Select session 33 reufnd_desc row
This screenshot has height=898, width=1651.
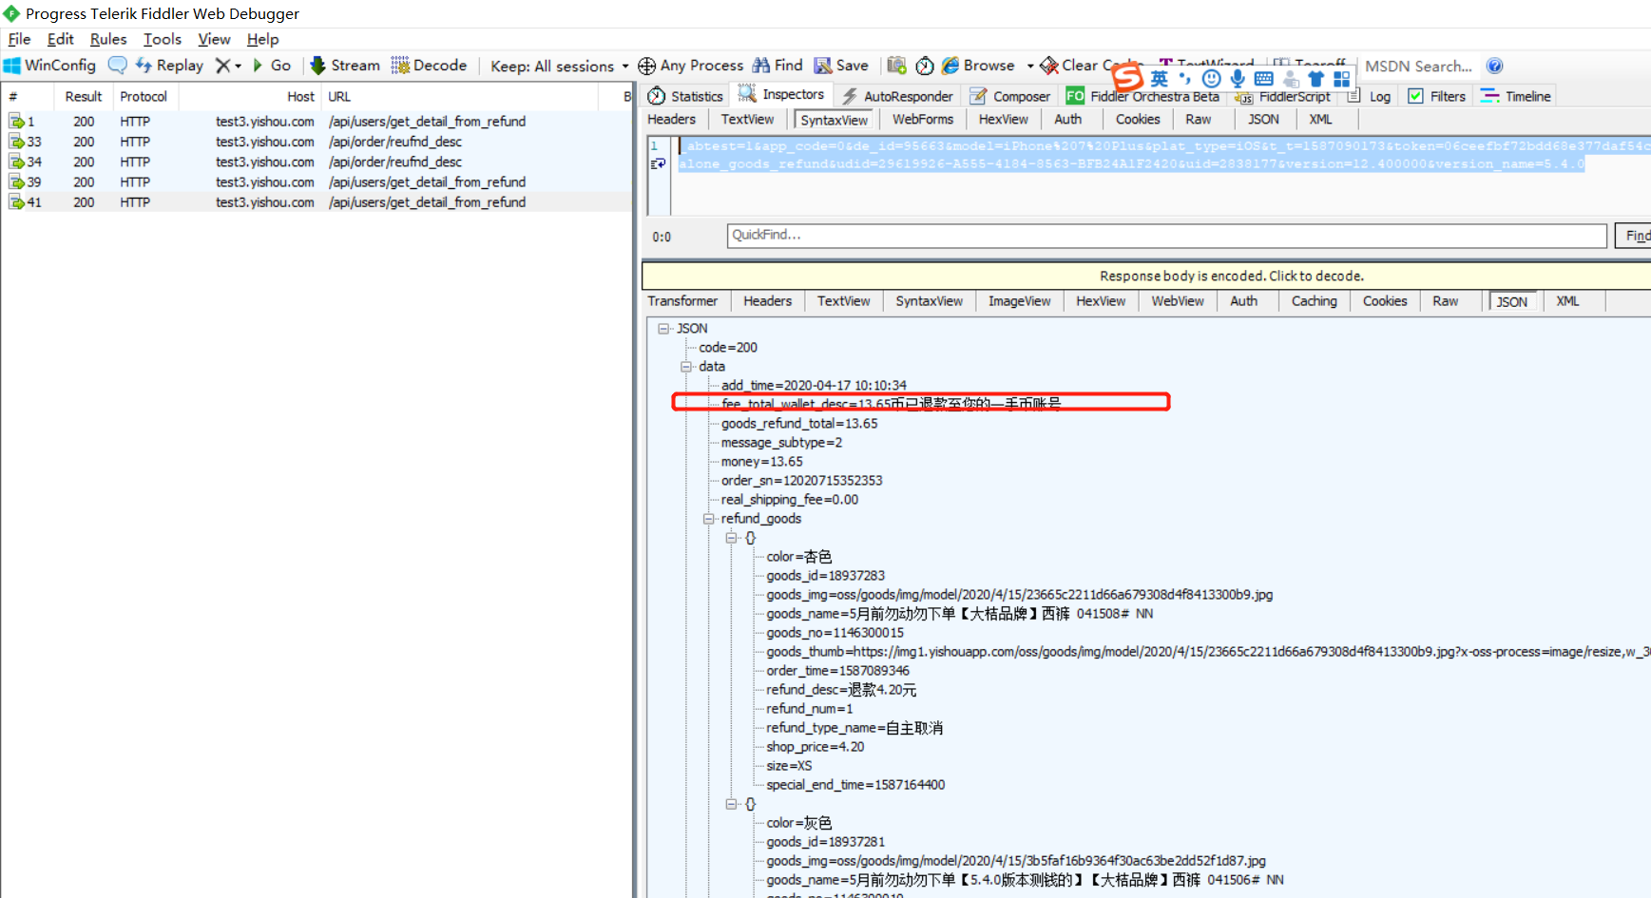tap(317, 142)
